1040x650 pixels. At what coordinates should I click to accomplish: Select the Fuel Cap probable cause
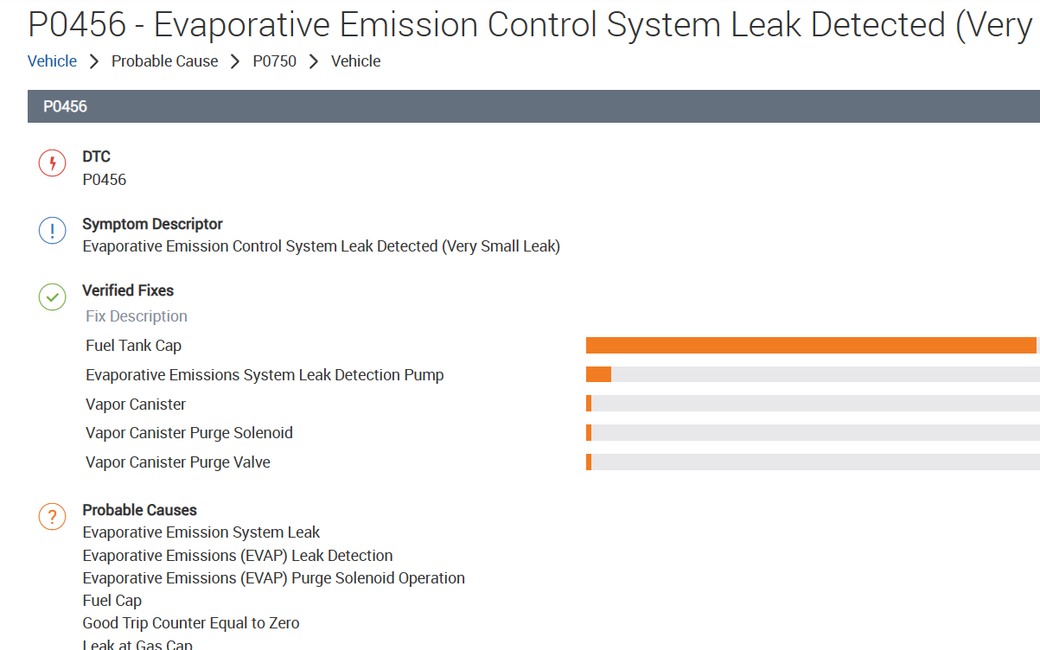pos(112,601)
